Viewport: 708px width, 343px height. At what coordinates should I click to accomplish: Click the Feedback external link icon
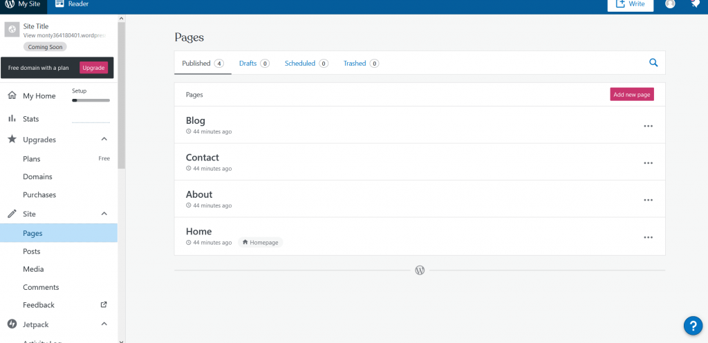tap(104, 305)
